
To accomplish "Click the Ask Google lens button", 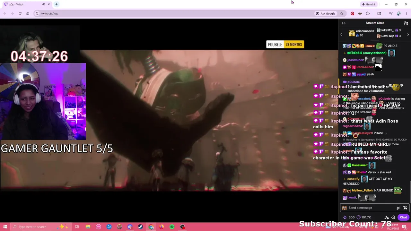I will pos(326,13).
